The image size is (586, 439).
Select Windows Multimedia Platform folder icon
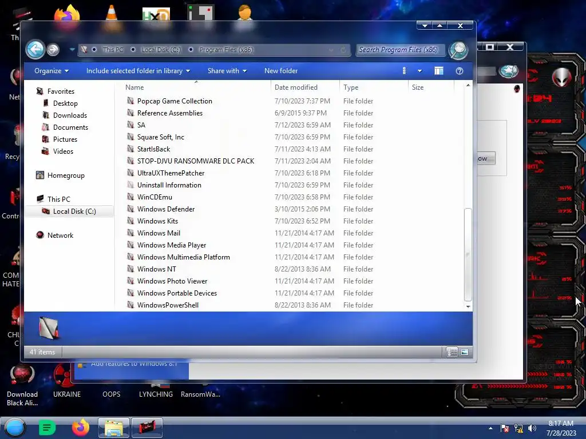[130, 257]
